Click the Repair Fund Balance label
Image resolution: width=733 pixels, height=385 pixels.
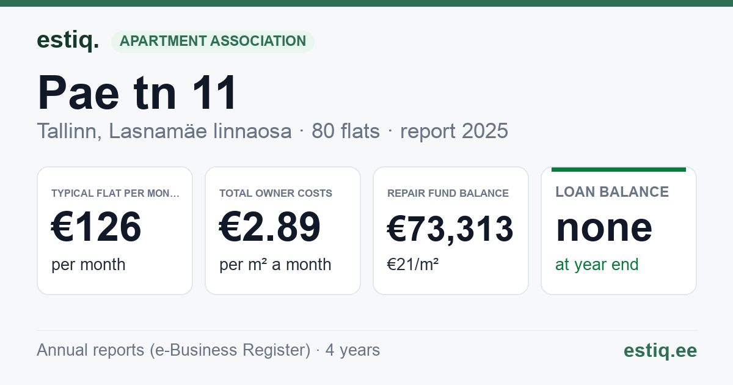[448, 193]
